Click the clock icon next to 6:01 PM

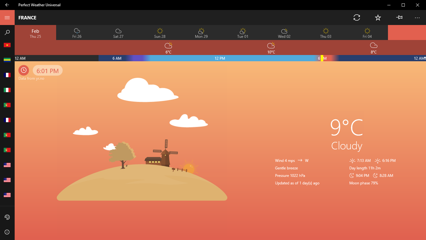click(23, 70)
